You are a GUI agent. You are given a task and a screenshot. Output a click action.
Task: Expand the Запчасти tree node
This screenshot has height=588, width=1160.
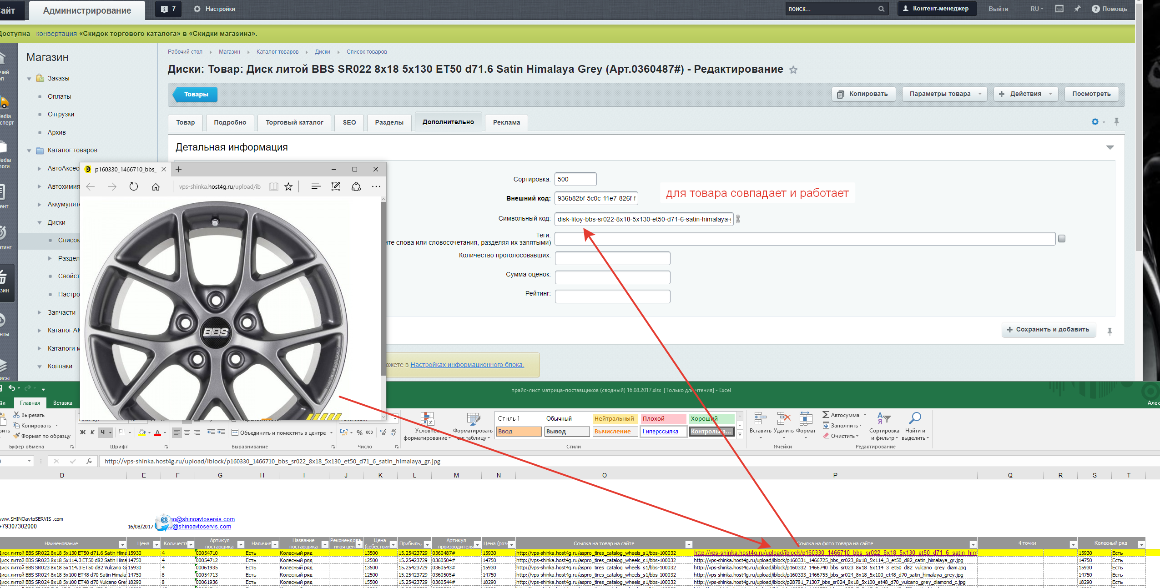click(39, 312)
